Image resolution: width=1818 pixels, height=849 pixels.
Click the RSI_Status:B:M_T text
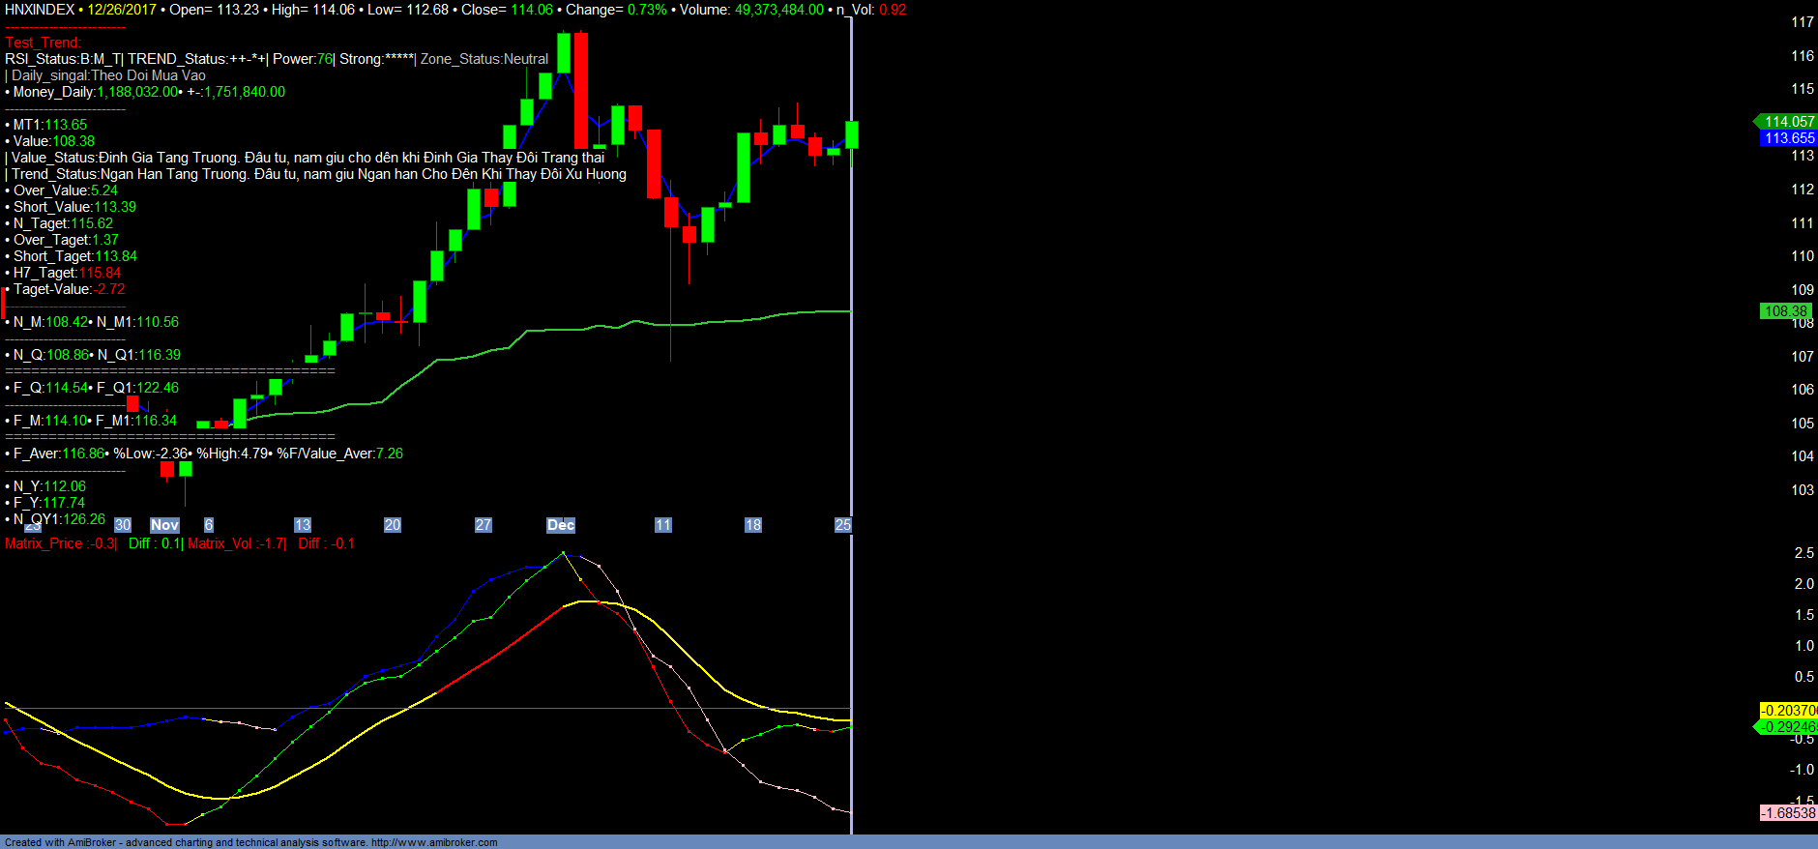(62, 59)
